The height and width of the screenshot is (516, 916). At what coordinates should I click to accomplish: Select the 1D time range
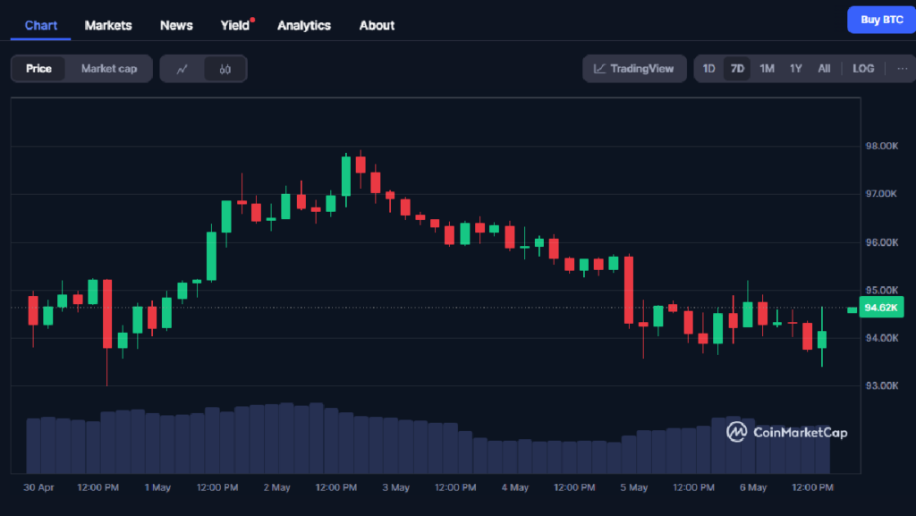point(708,69)
